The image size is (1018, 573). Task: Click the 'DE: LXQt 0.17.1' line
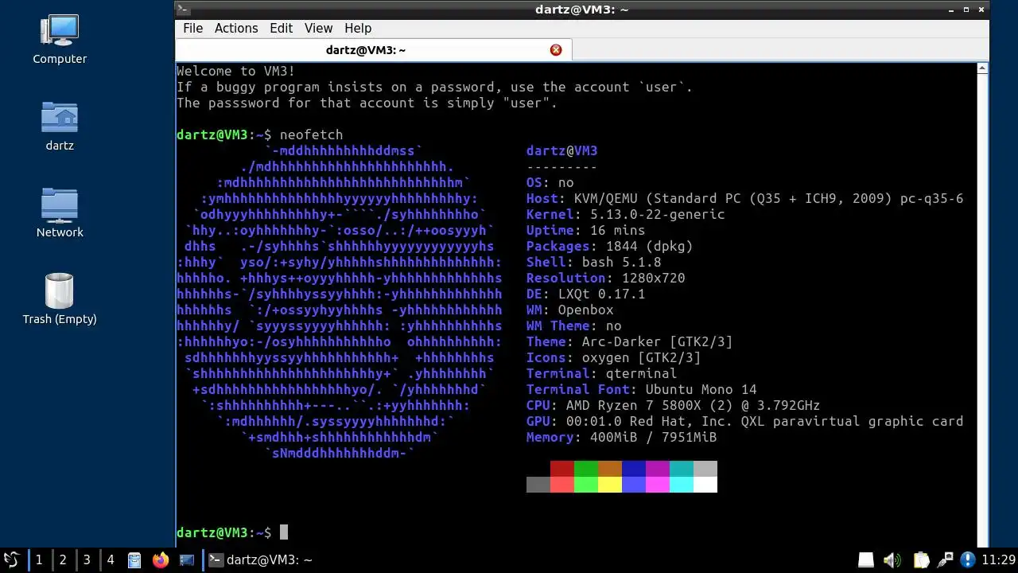pyautogui.click(x=586, y=294)
